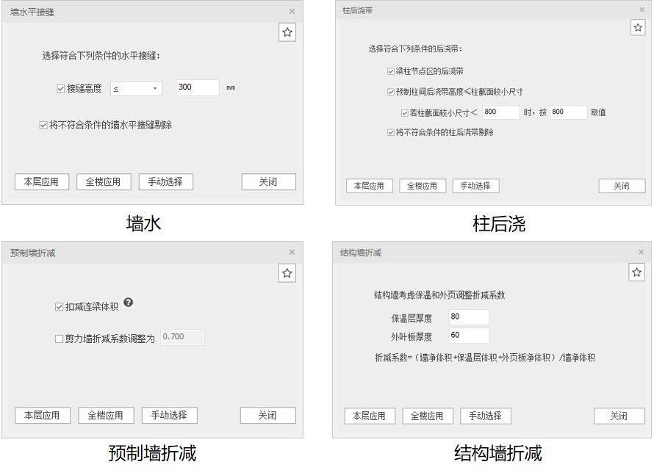Image resolution: width=654 pixels, height=470 pixels.
Task: Toggle 梁柱节点区的后浇带 checkbox
Action: click(391, 72)
